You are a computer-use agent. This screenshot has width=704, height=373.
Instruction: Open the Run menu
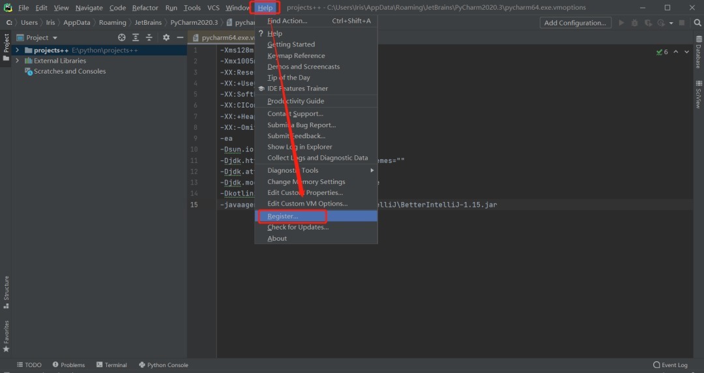(171, 8)
